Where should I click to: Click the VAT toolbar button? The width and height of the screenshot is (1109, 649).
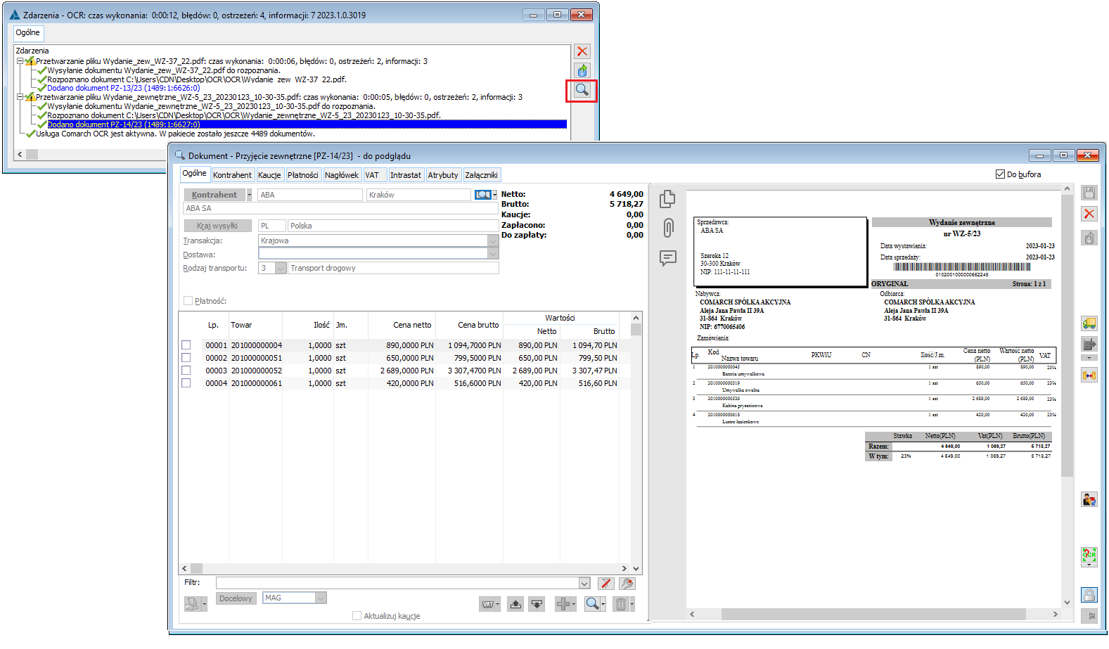pyautogui.click(x=488, y=604)
